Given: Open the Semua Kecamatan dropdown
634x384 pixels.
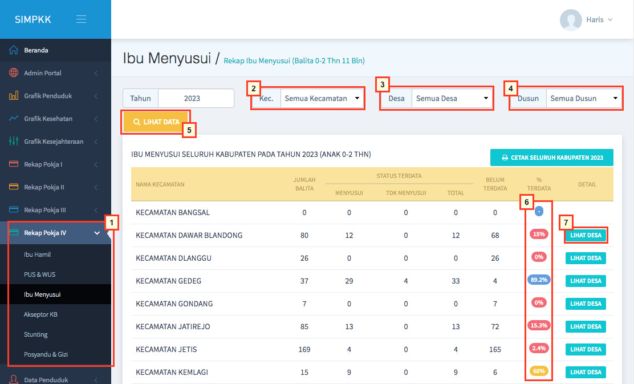Looking at the screenshot, I should (x=322, y=98).
